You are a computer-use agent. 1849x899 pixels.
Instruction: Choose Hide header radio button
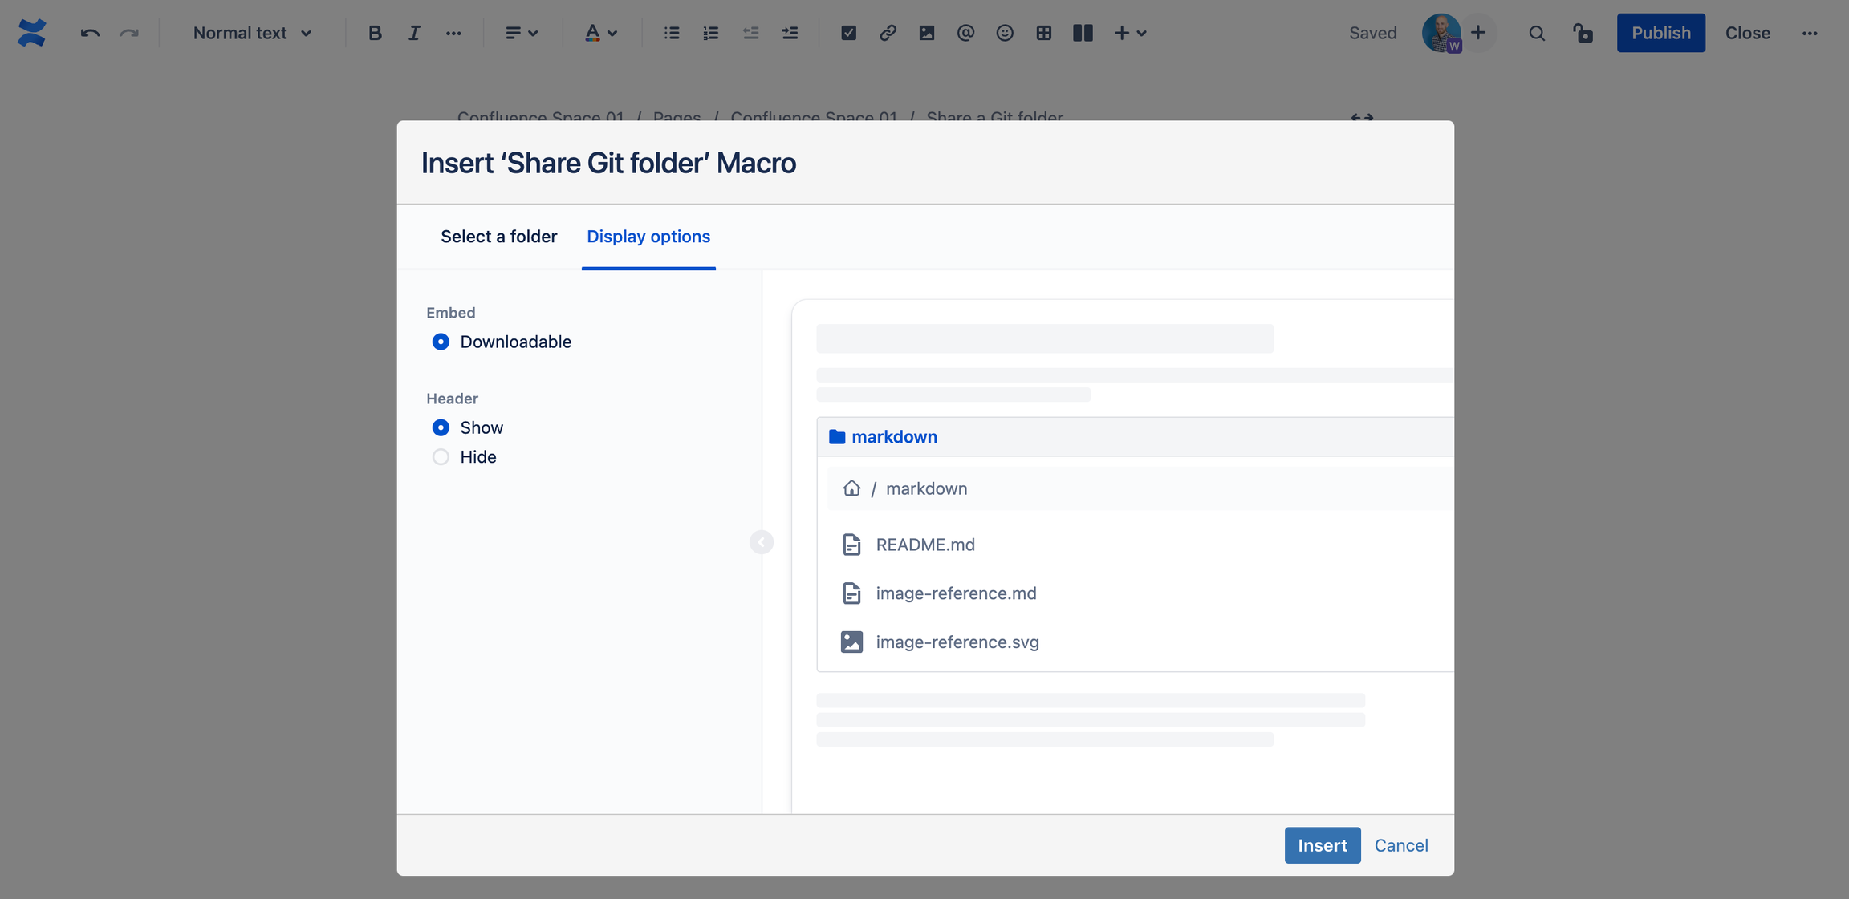(x=441, y=457)
